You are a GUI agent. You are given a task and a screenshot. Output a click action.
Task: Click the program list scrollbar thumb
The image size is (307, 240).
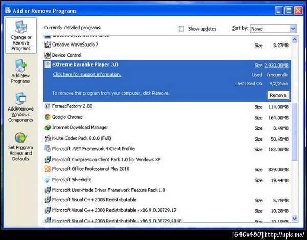coord(295,132)
